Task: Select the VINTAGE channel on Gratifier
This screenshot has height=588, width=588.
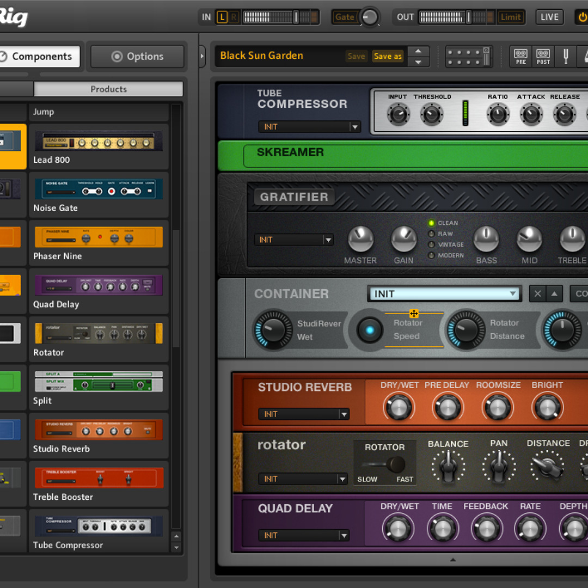Action: click(x=431, y=244)
